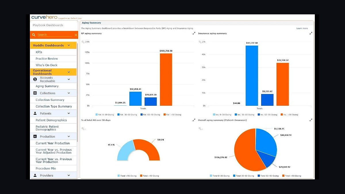Viewport: 345px width, 194px height.
Task: Collapse the Accounts Receivable group chevron
Action: click(69, 79)
